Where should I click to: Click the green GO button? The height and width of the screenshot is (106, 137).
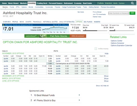132,13
